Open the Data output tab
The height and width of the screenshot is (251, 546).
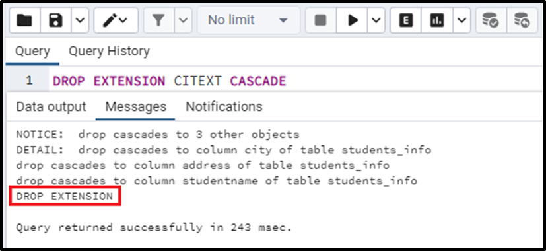pyautogui.click(x=51, y=106)
